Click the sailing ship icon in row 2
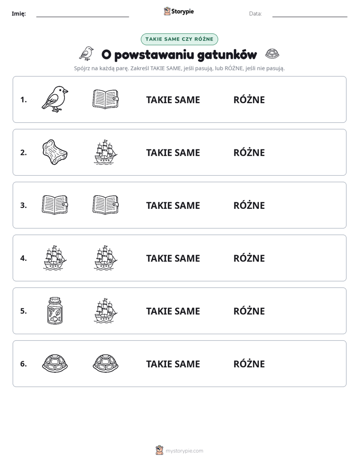359x465 pixels. (106, 152)
